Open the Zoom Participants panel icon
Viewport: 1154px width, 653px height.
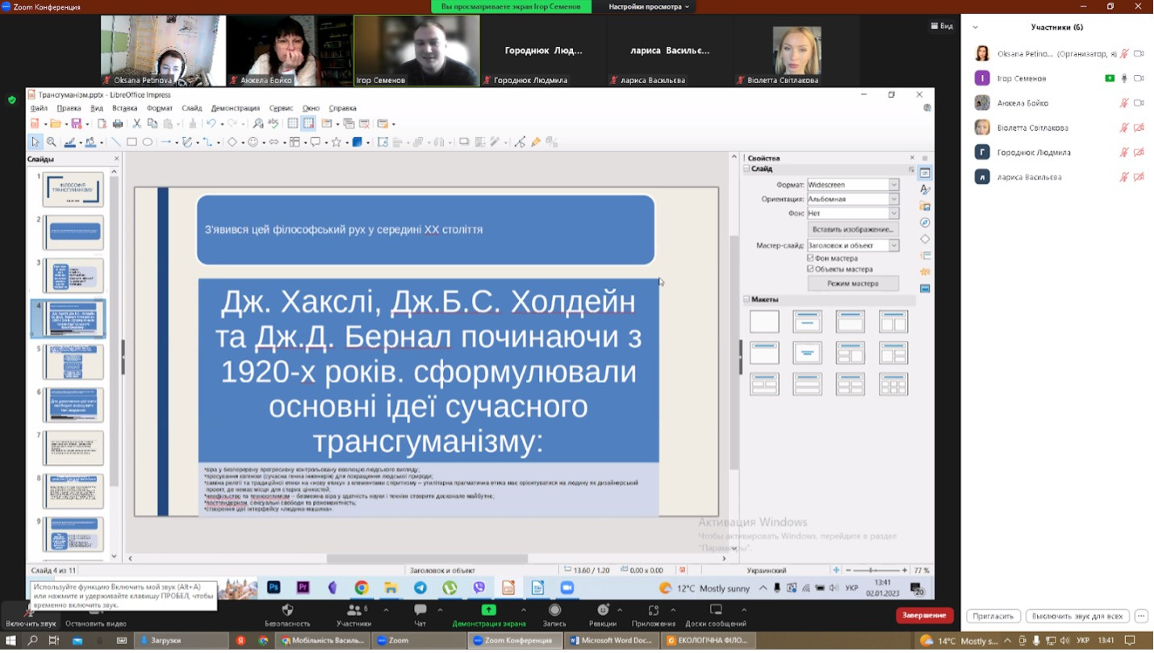pyautogui.click(x=353, y=610)
